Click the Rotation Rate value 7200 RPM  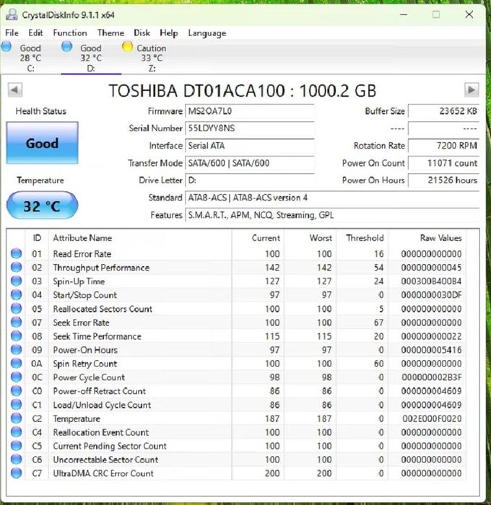coord(443,146)
